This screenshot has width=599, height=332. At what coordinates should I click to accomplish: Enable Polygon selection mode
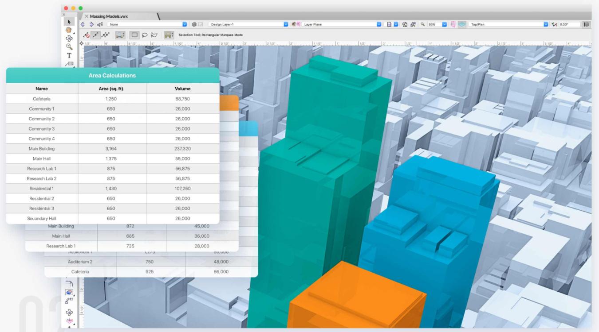[155, 35]
